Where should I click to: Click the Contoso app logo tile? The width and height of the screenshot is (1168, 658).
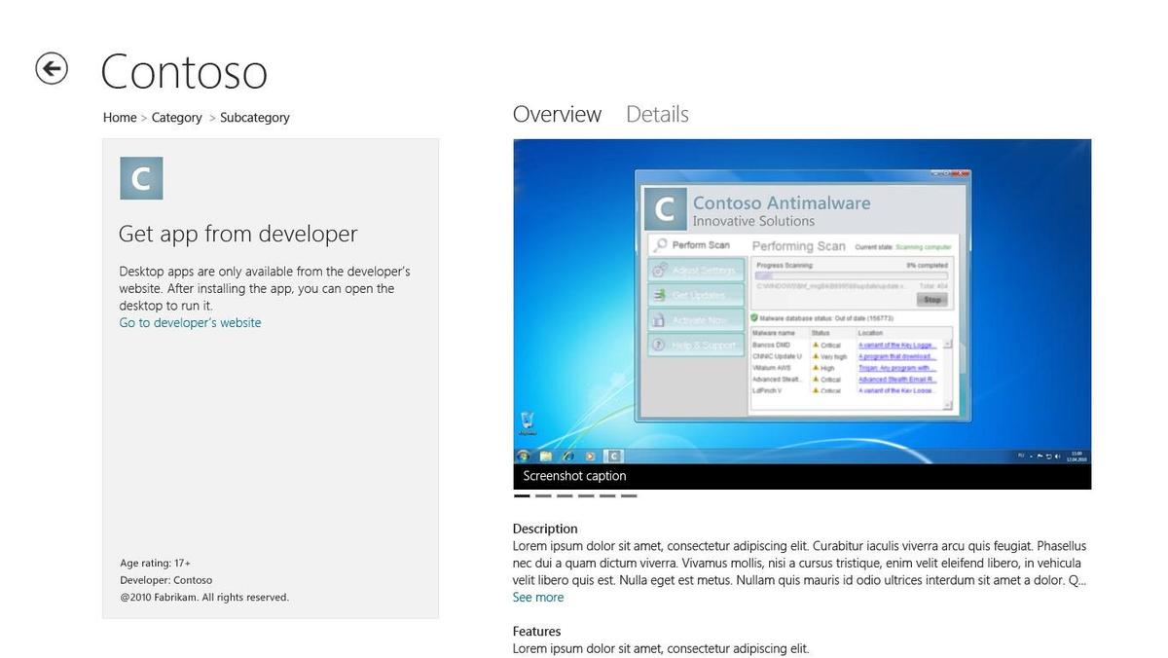coord(141,178)
